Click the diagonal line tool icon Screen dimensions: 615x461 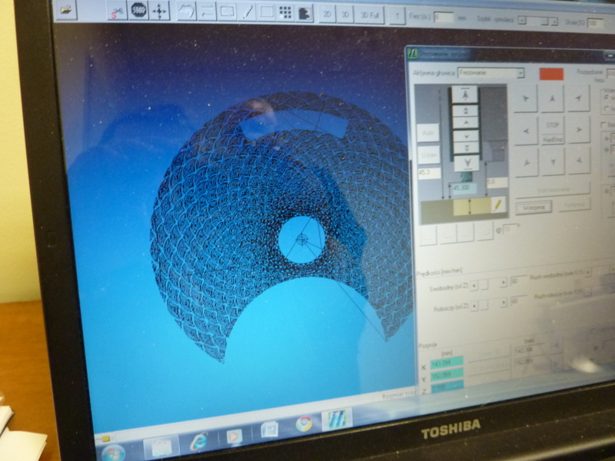pos(248,12)
